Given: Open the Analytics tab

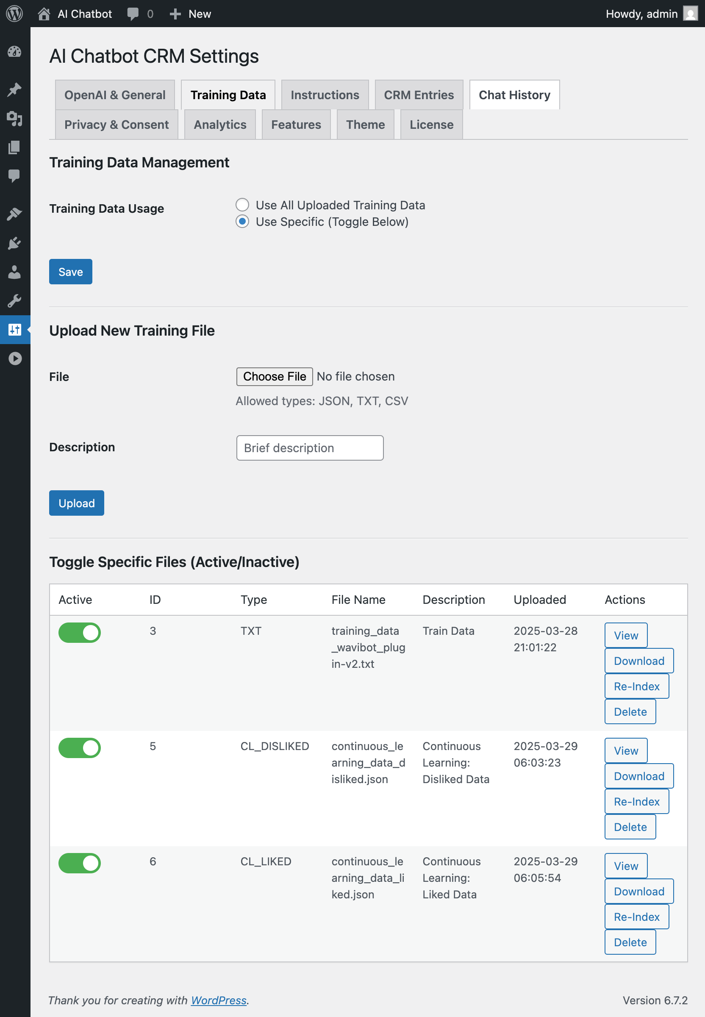Looking at the screenshot, I should (219, 125).
